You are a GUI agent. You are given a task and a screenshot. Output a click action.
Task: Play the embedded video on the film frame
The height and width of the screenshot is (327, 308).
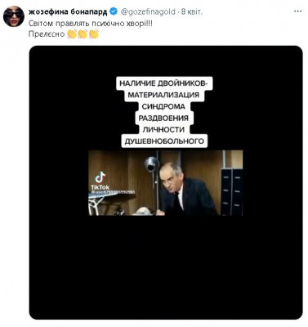click(166, 183)
